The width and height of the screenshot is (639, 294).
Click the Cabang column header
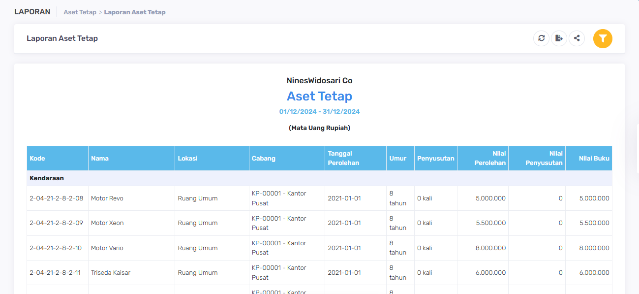pos(287,159)
